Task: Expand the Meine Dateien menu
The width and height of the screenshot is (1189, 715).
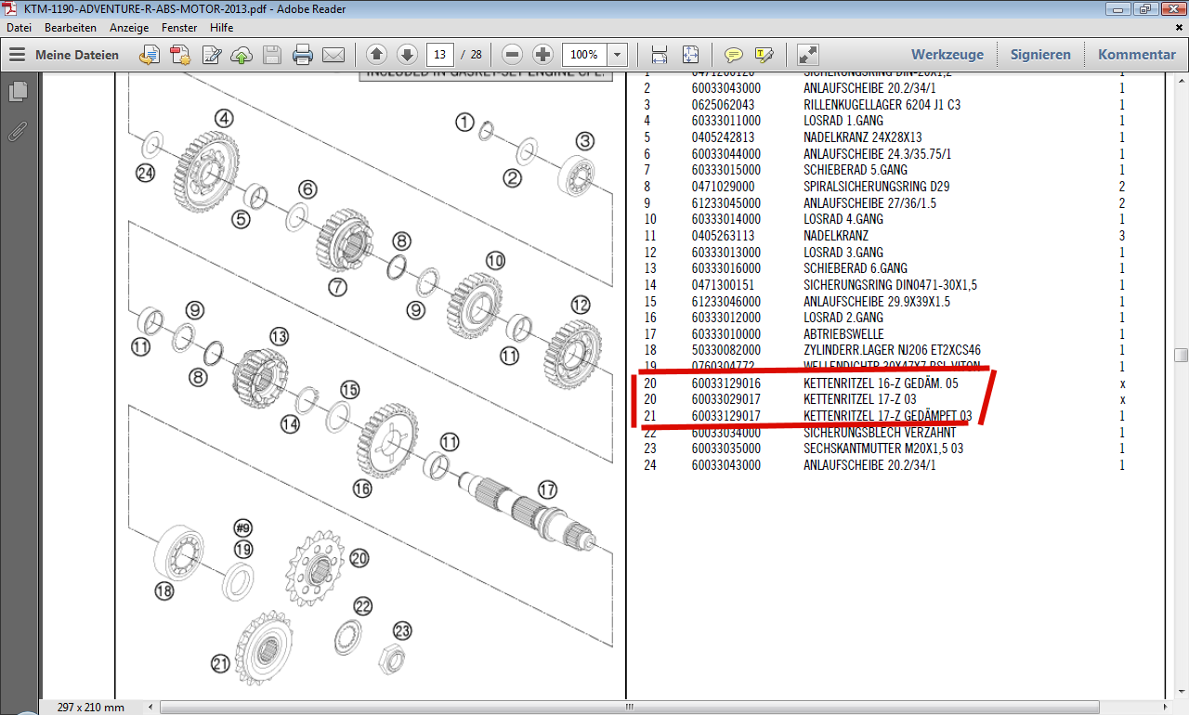Action: (x=63, y=55)
